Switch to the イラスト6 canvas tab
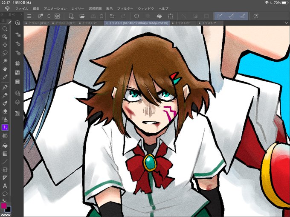This screenshot has height=217, width=290. click(183, 23)
